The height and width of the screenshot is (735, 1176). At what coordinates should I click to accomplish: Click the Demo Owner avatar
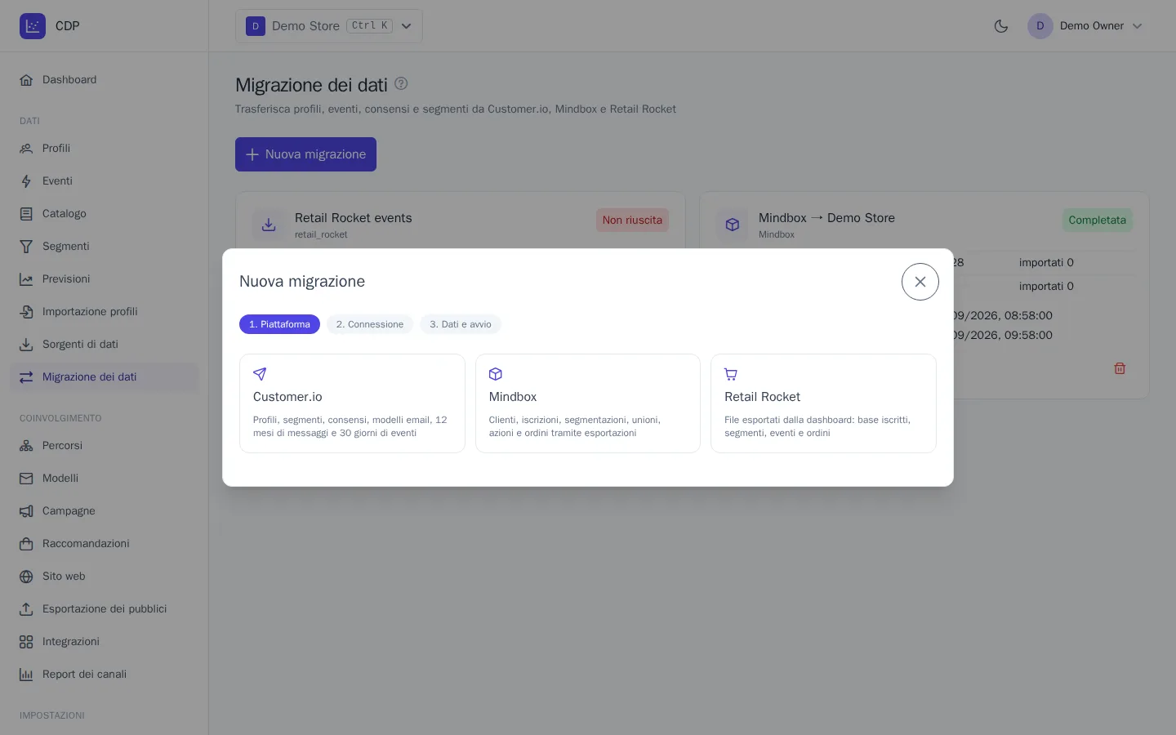click(x=1040, y=26)
